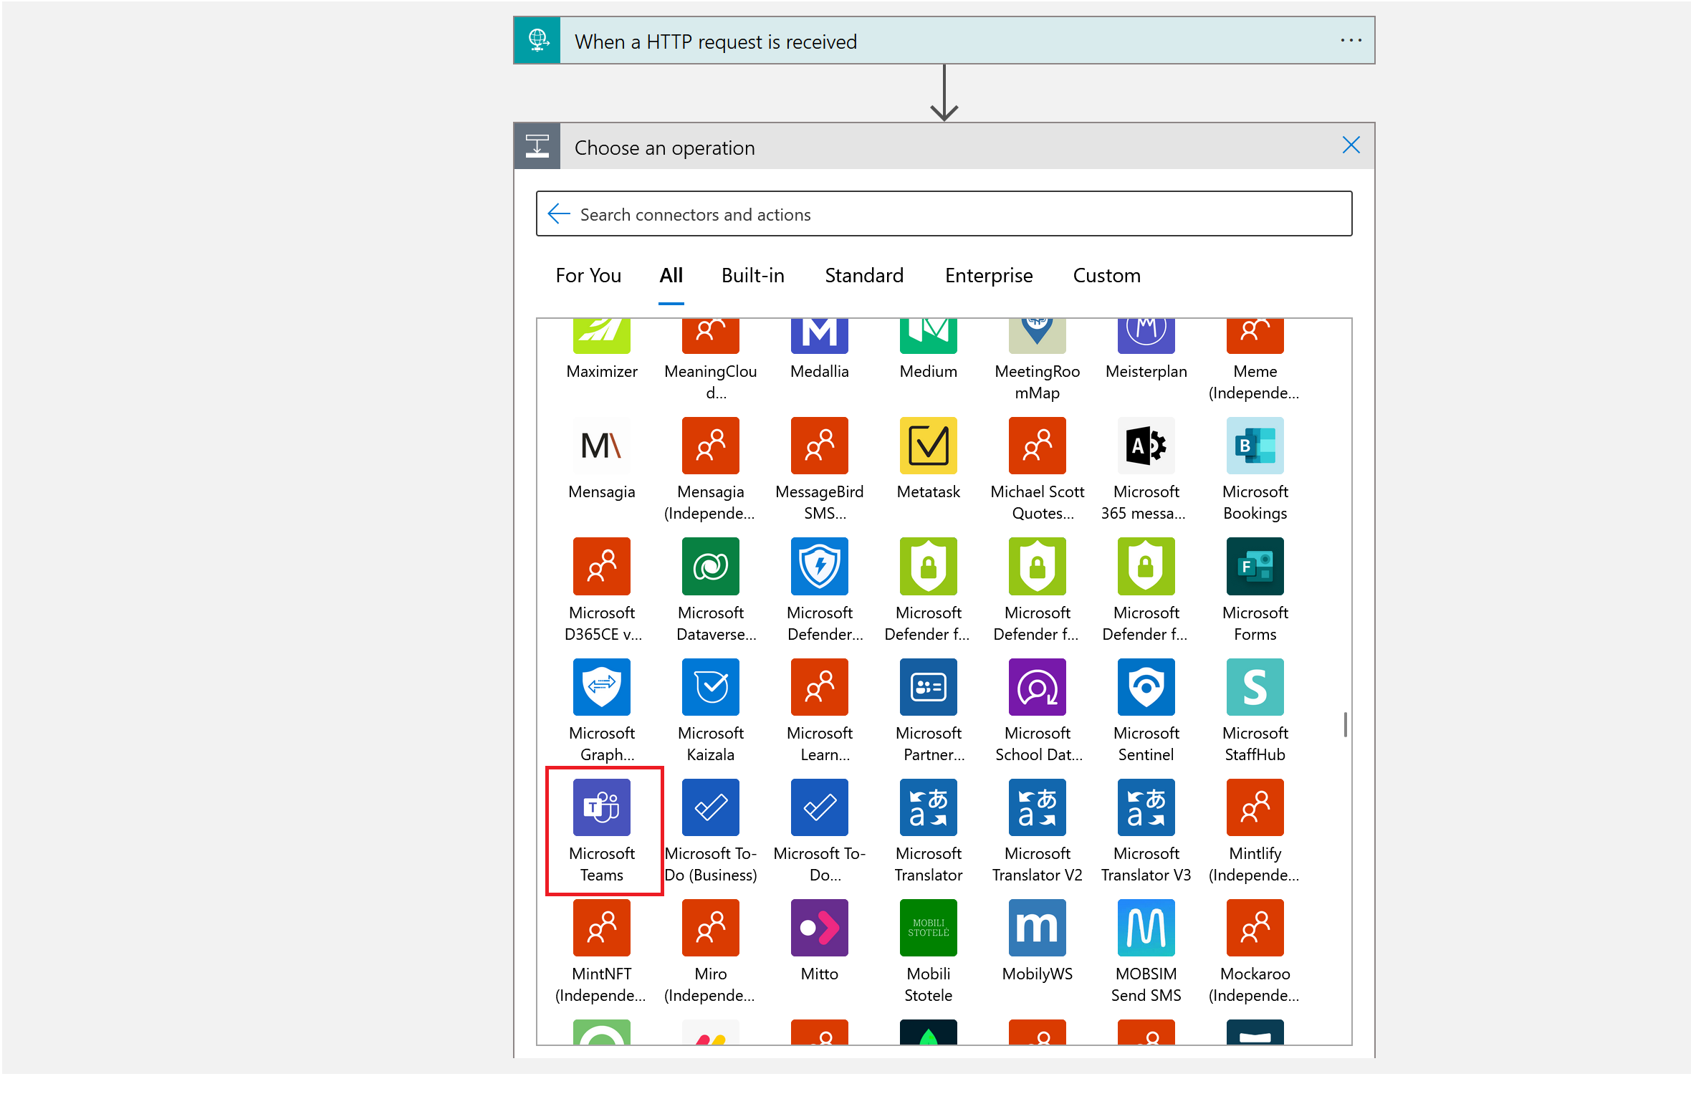1691x1099 pixels.
Task: Switch to the Enterprise tab
Action: click(988, 276)
